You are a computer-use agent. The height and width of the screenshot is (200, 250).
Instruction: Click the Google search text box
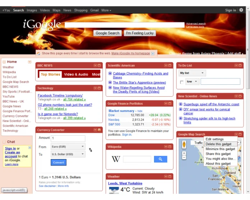[124, 25]
